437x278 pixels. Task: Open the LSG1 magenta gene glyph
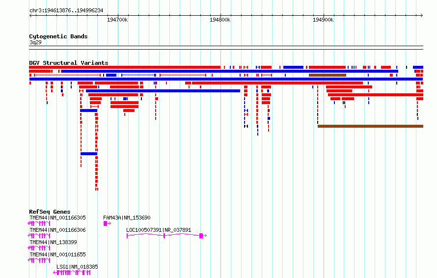(x=72, y=273)
